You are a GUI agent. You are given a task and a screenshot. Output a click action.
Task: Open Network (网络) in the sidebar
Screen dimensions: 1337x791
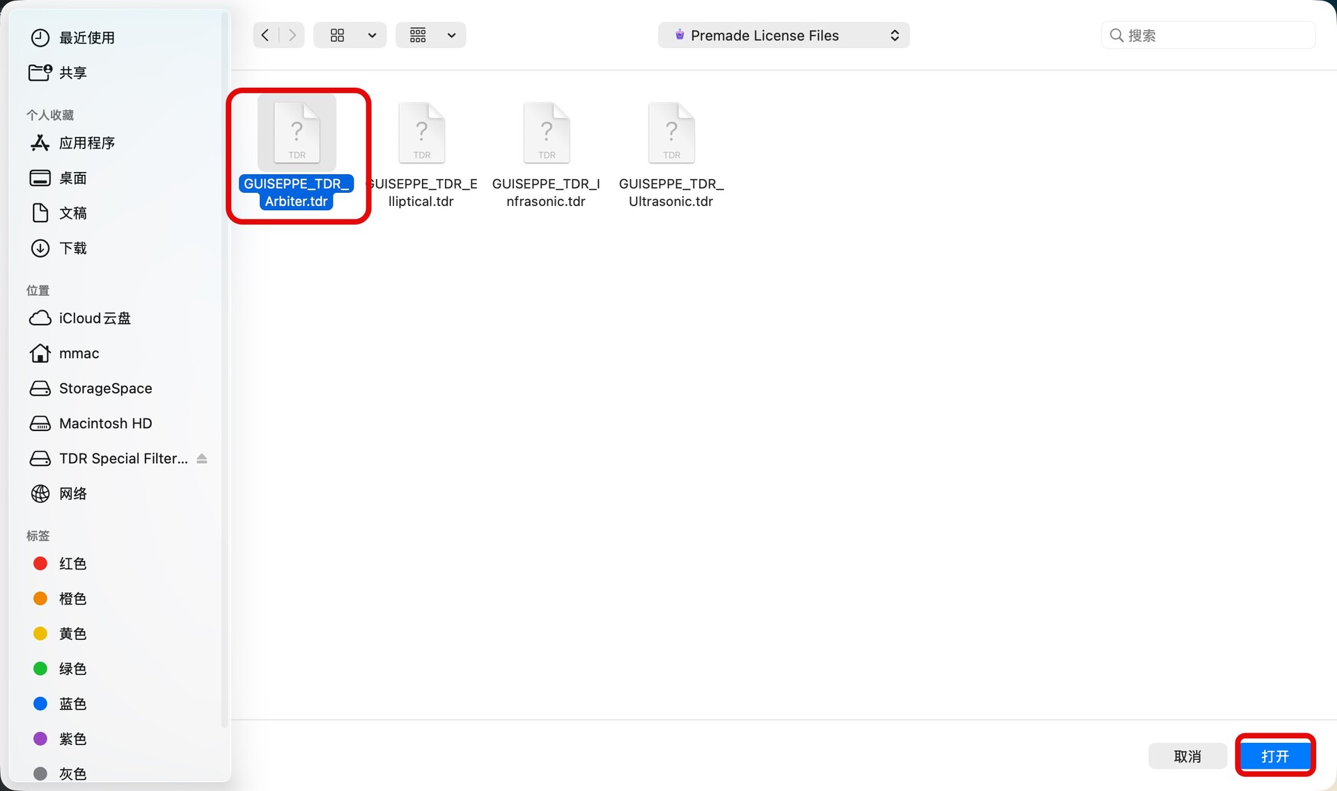[58, 494]
